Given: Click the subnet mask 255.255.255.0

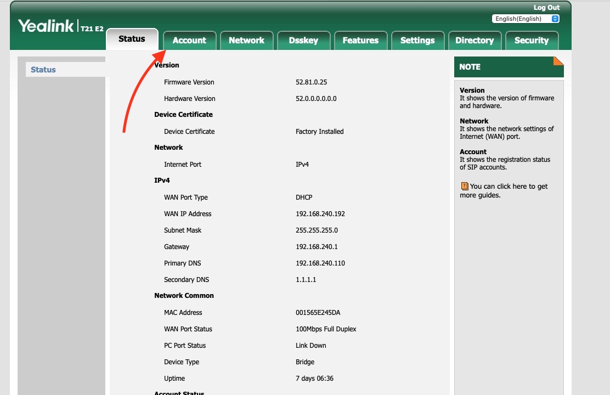Looking at the screenshot, I should coord(317,230).
